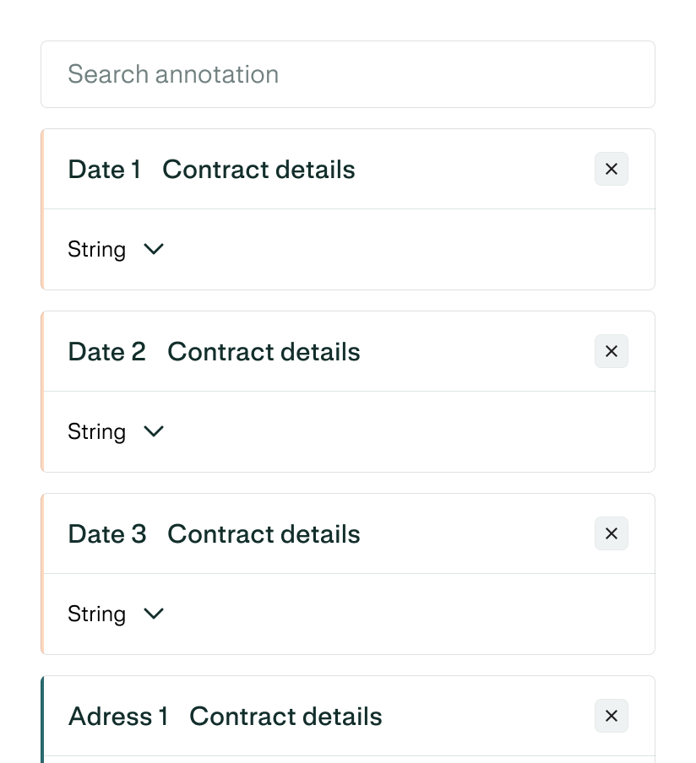Click the orange color bar on Date 1 card
This screenshot has width=696, height=763.
tap(42, 209)
